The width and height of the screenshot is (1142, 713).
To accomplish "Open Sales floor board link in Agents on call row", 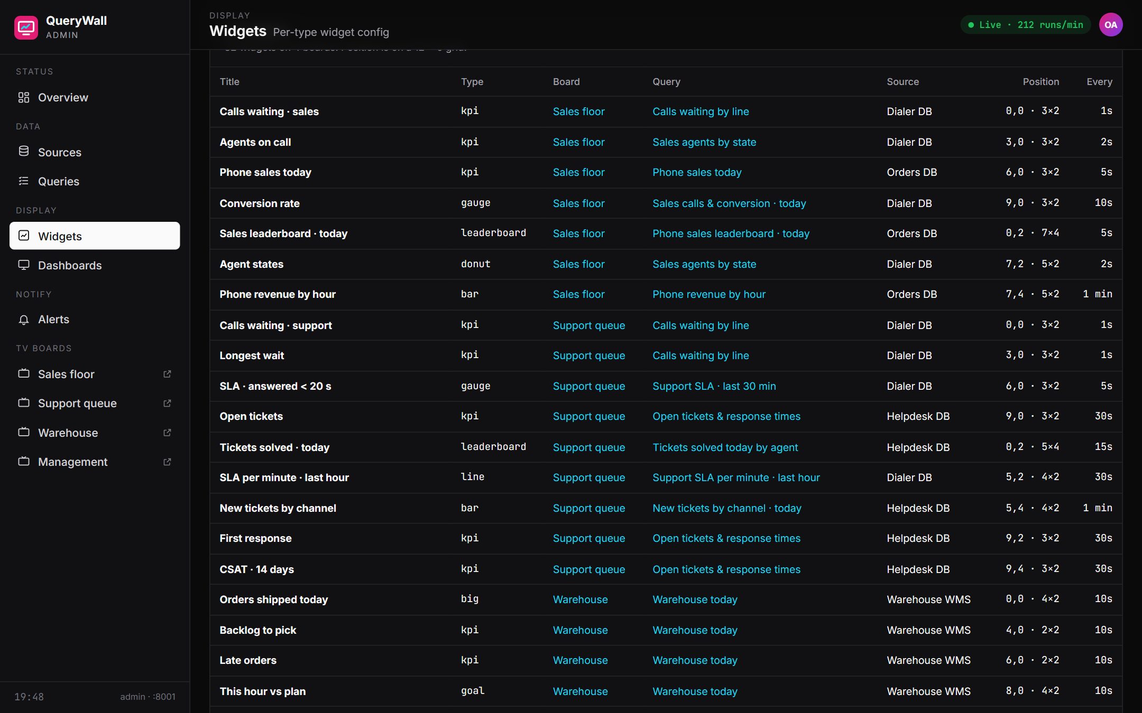I will tap(578, 142).
